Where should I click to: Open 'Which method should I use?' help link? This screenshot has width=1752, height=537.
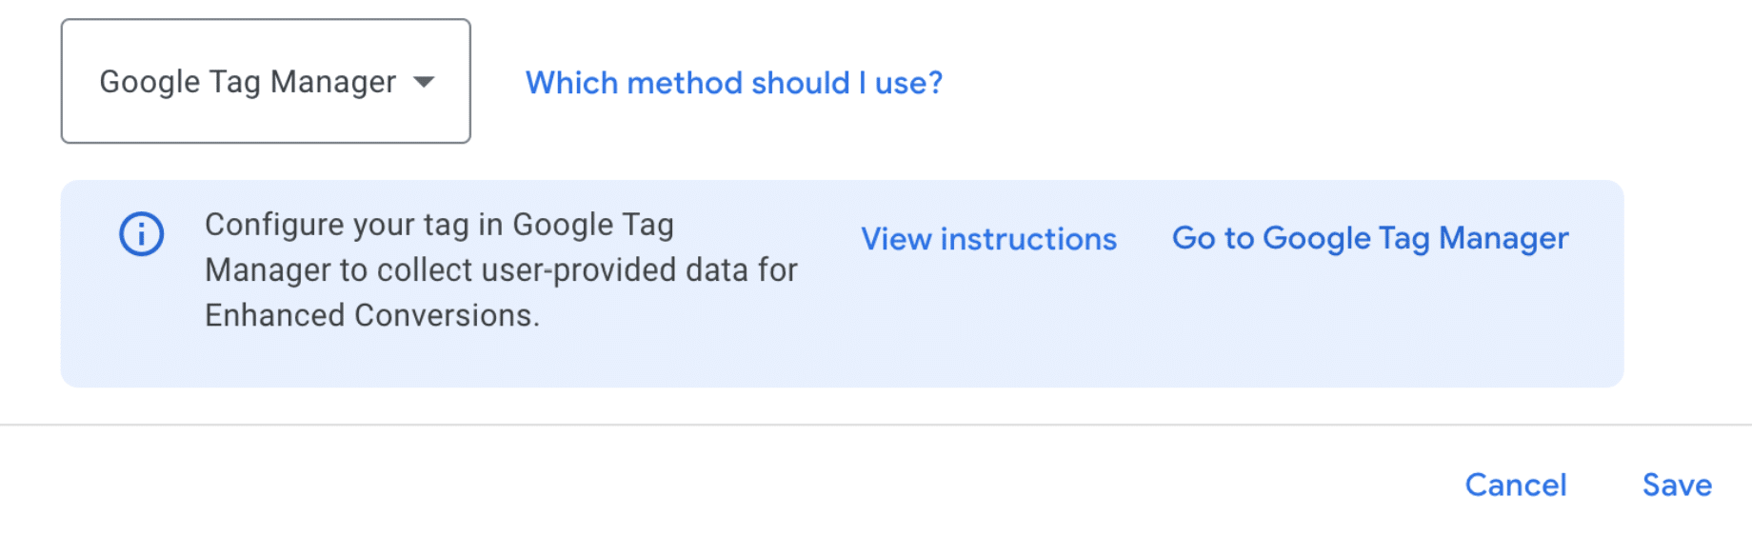click(x=734, y=83)
